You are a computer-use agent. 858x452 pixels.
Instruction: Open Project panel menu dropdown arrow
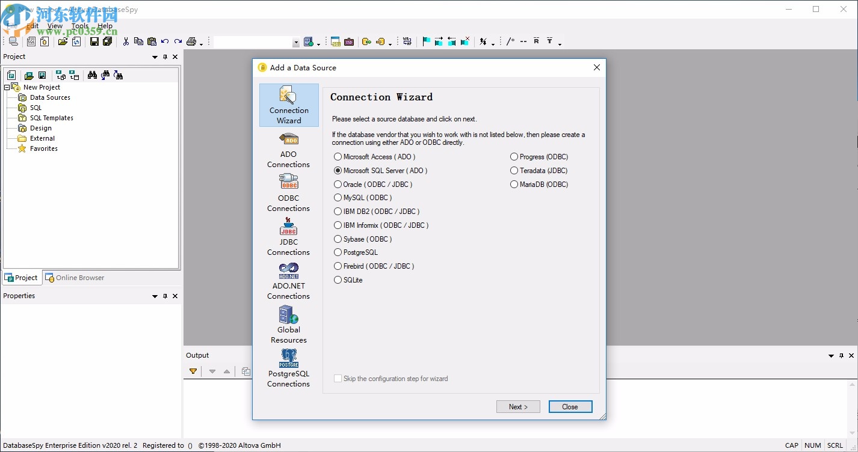point(155,57)
